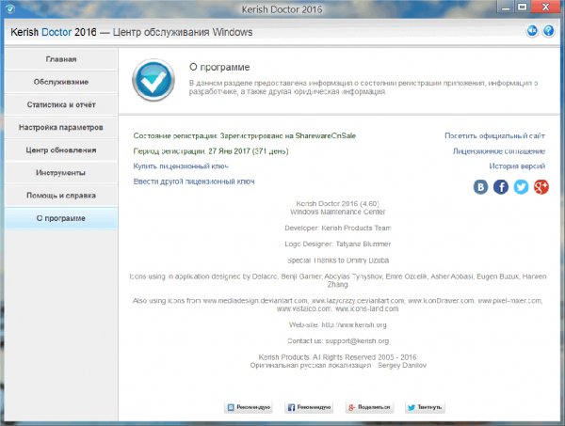
Task: Open Центр обновления section
Action: [x=61, y=150]
